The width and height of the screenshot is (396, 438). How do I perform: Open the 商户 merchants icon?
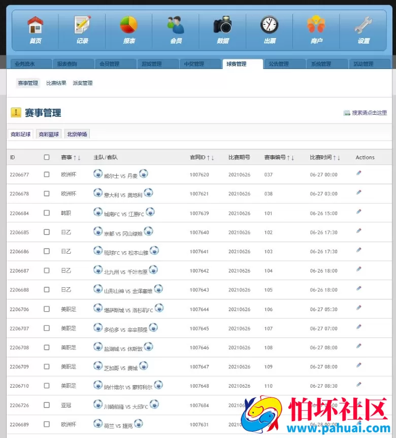316,24
